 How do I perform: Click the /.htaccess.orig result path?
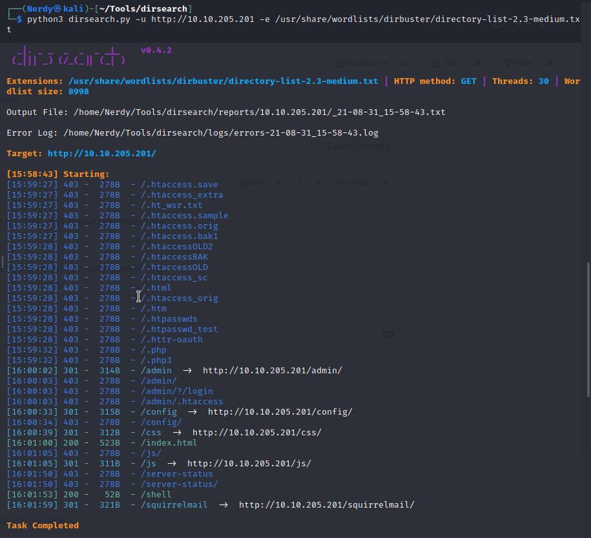(x=180, y=226)
